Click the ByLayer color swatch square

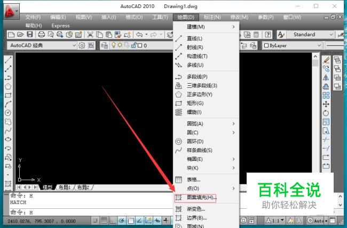click(x=266, y=45)
